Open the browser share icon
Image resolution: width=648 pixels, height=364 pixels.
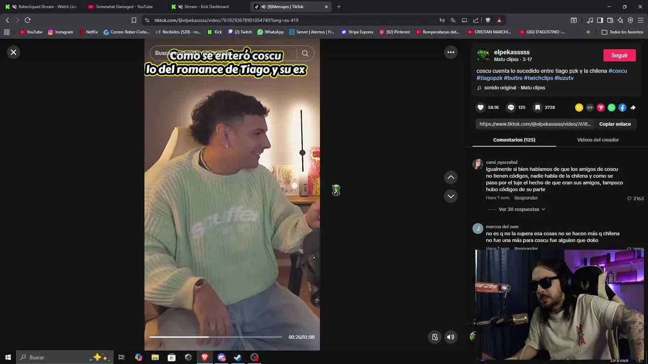pos(476,20)
